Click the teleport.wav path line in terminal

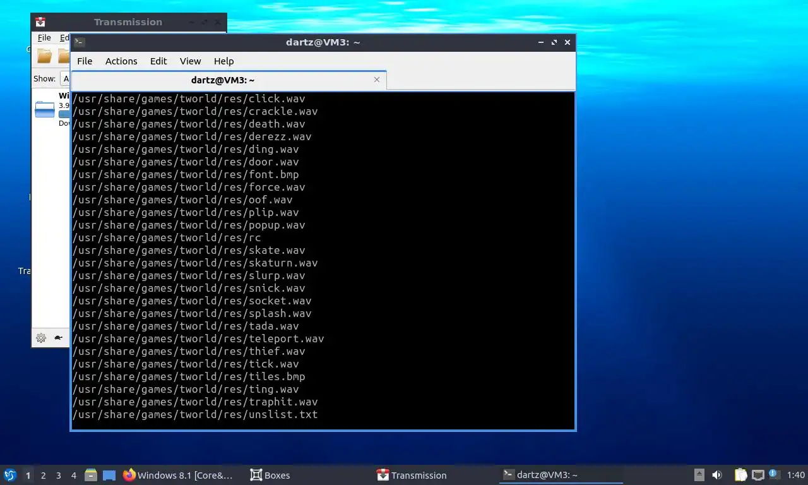tap(198, 339)
